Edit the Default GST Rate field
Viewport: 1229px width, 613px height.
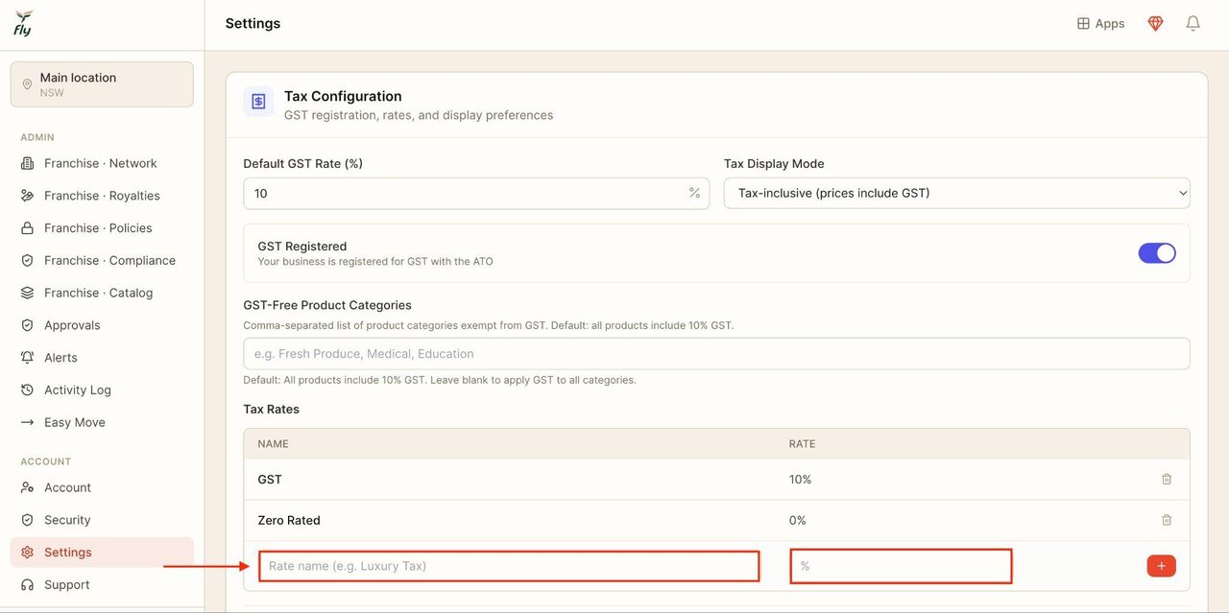pyautogui.click(x=476, y=193)
